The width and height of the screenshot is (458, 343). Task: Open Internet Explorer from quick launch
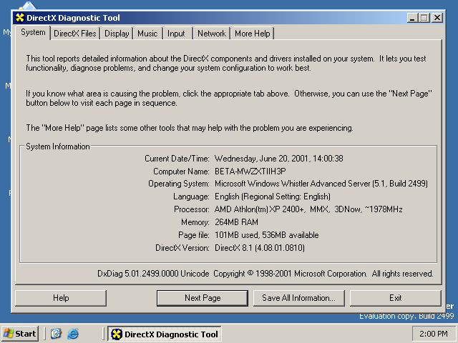click(x=72, y=334)
